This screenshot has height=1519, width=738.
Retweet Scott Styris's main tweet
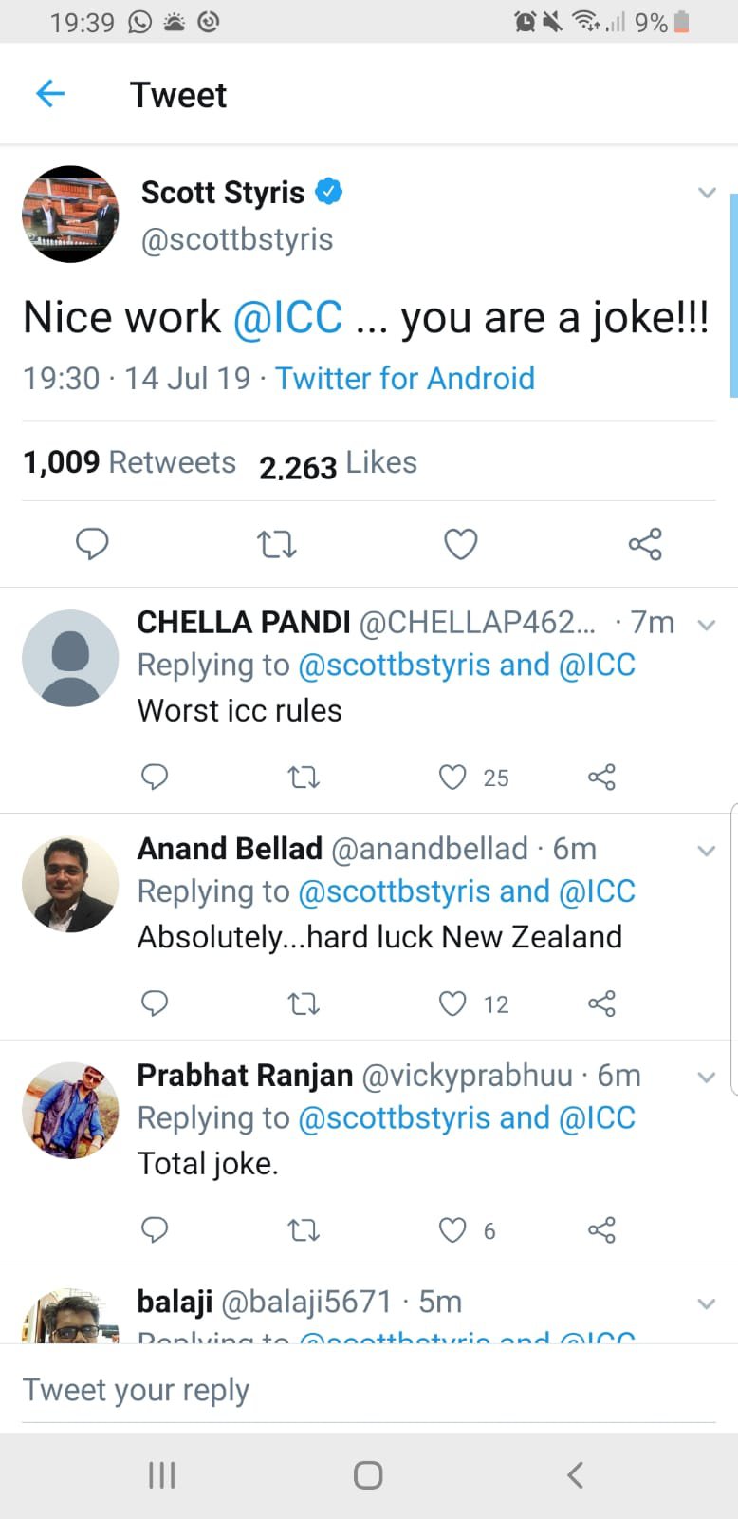pyautogui.click(x=277, y=544)
